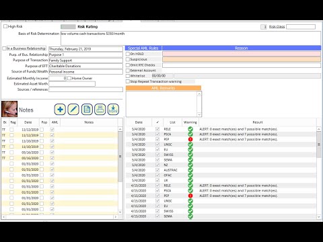323x242 pixels.
Task: Click Basis of Risk Determination text box
Action: click(x=190, y=38)
